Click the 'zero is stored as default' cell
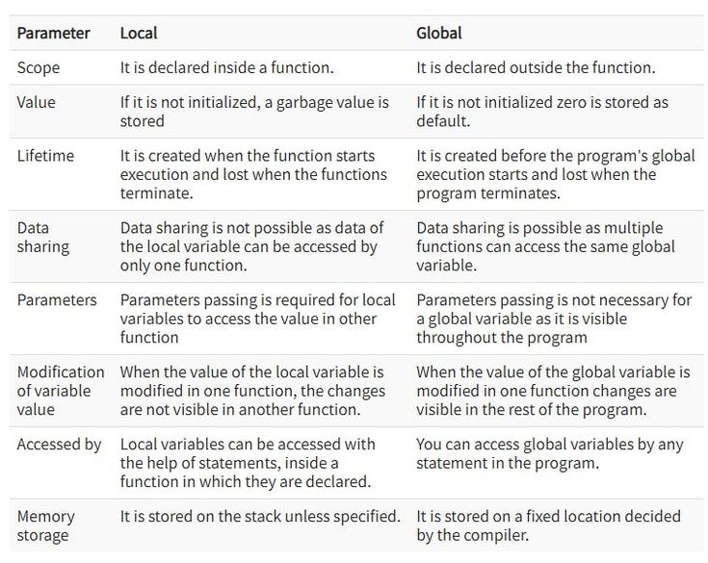Image resolution: width=708 pixels, height=563 pixels. (541, 112)
